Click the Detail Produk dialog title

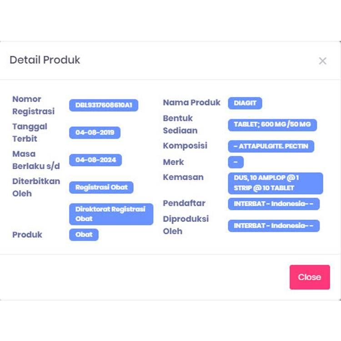[x=45, y=60]
